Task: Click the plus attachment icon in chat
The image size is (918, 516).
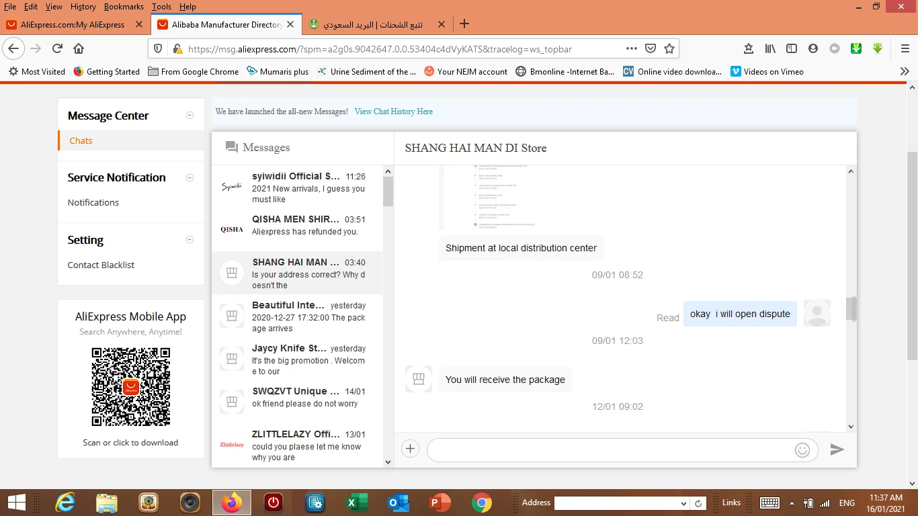Action: coord(410,449)
